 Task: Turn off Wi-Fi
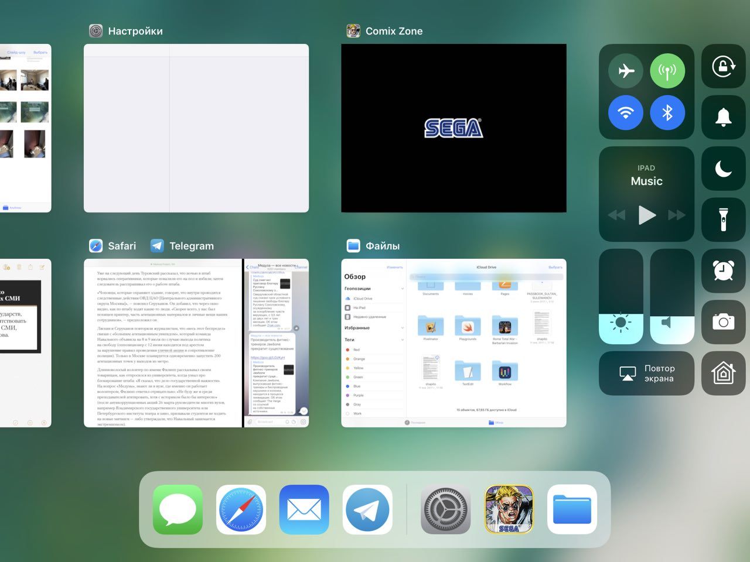pos(626,112)
